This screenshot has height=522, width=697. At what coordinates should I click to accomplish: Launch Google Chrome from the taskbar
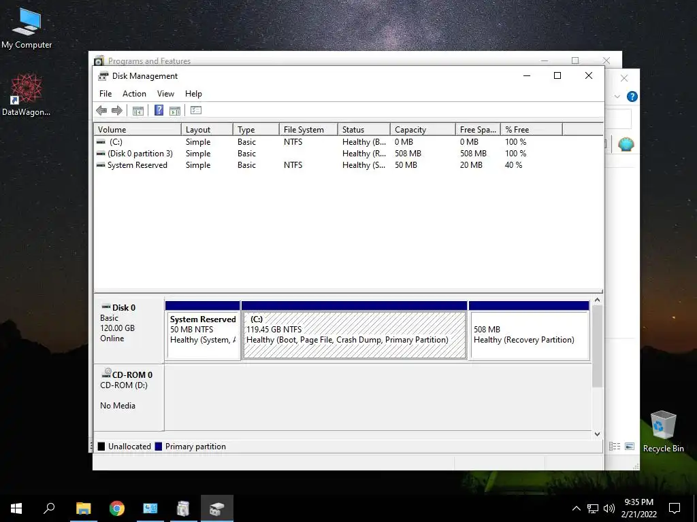(117, 508)
